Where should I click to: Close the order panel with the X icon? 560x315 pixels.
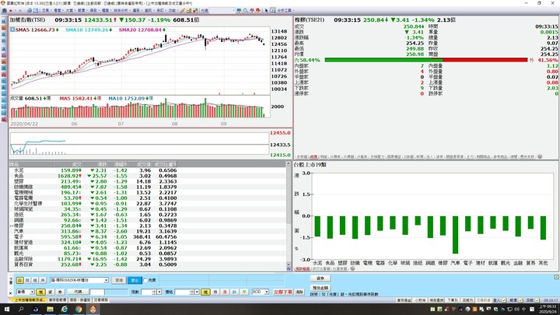pos(10,293)
